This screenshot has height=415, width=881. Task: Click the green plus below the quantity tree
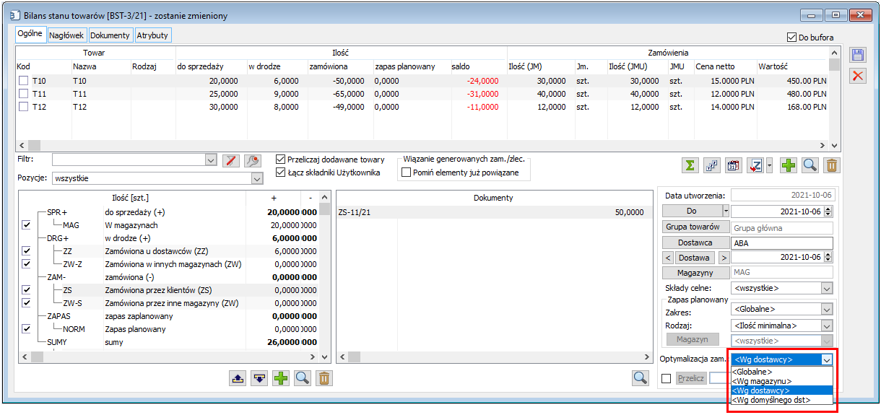[281, 377]
